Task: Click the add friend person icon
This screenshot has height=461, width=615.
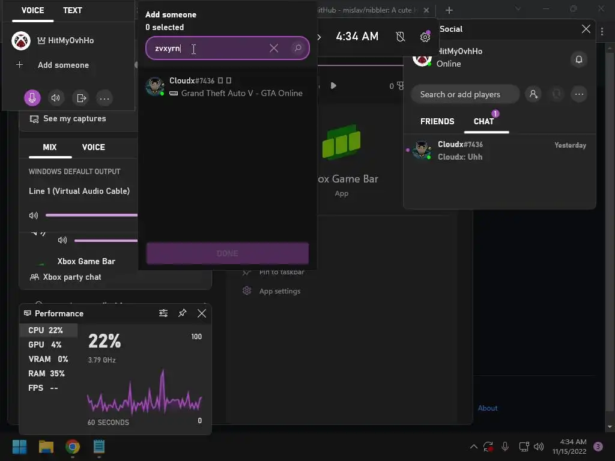Action: 533,94
